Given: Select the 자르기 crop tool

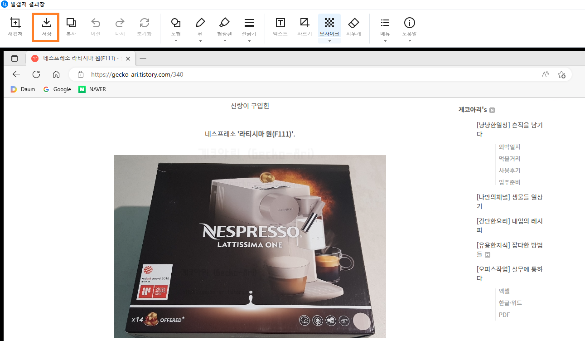Looking at the screenshot, I should (x=305, y=27).
